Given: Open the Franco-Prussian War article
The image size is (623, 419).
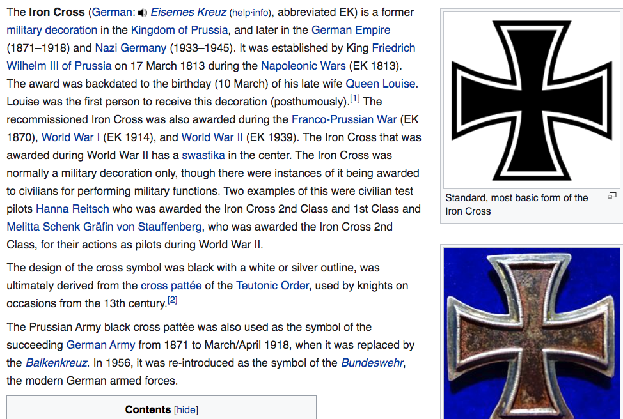Looking at the screenshot, I should click(x=344, y=119).
